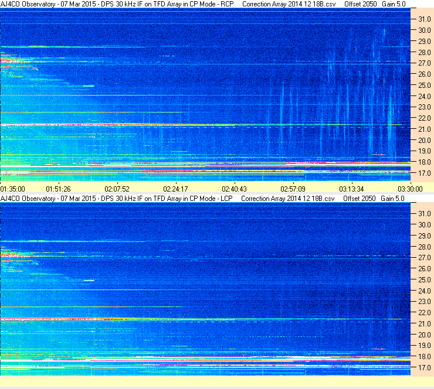This screenshot has height=389, width=434.
Task: Click the 27.0 frequency label on LCP axis
Action: (425, 258)
